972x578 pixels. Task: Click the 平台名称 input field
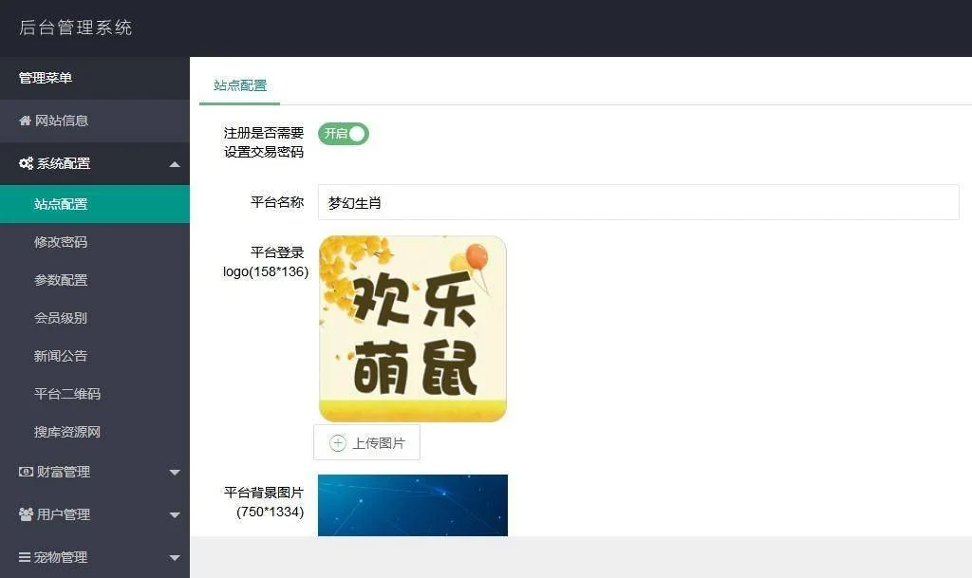638,202
